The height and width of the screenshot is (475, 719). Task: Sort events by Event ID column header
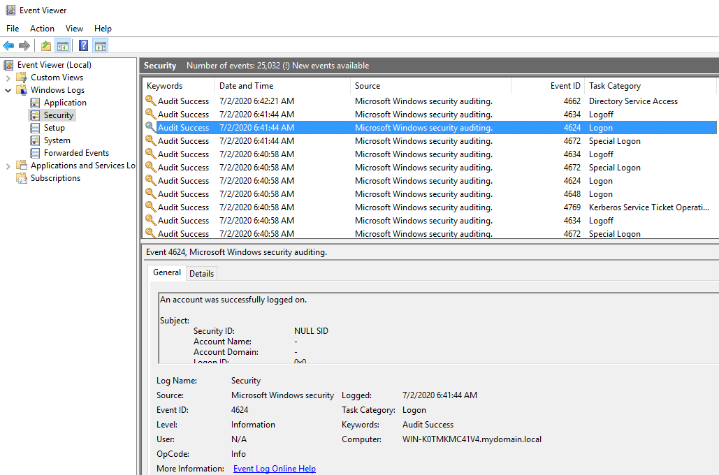click(565, 86)
